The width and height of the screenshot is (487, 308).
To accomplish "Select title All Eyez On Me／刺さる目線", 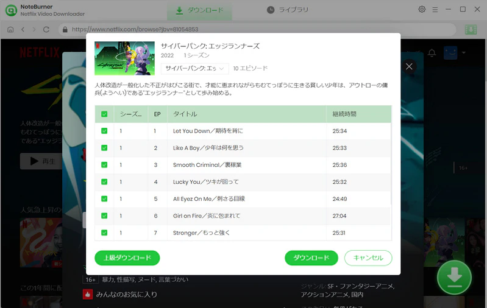I will pos(209,199).
